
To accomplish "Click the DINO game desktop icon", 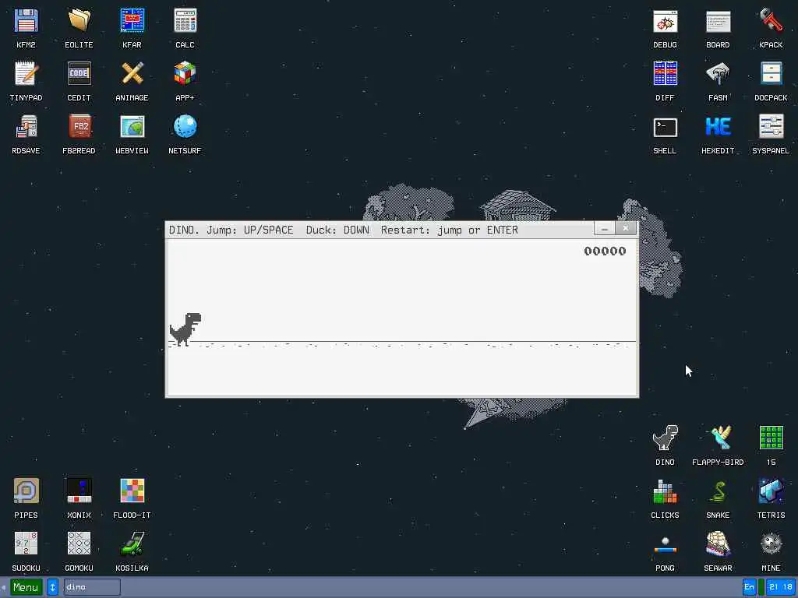I will [666, 438].
